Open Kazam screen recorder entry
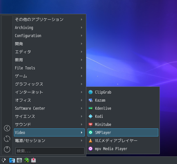 coord(123,100)
